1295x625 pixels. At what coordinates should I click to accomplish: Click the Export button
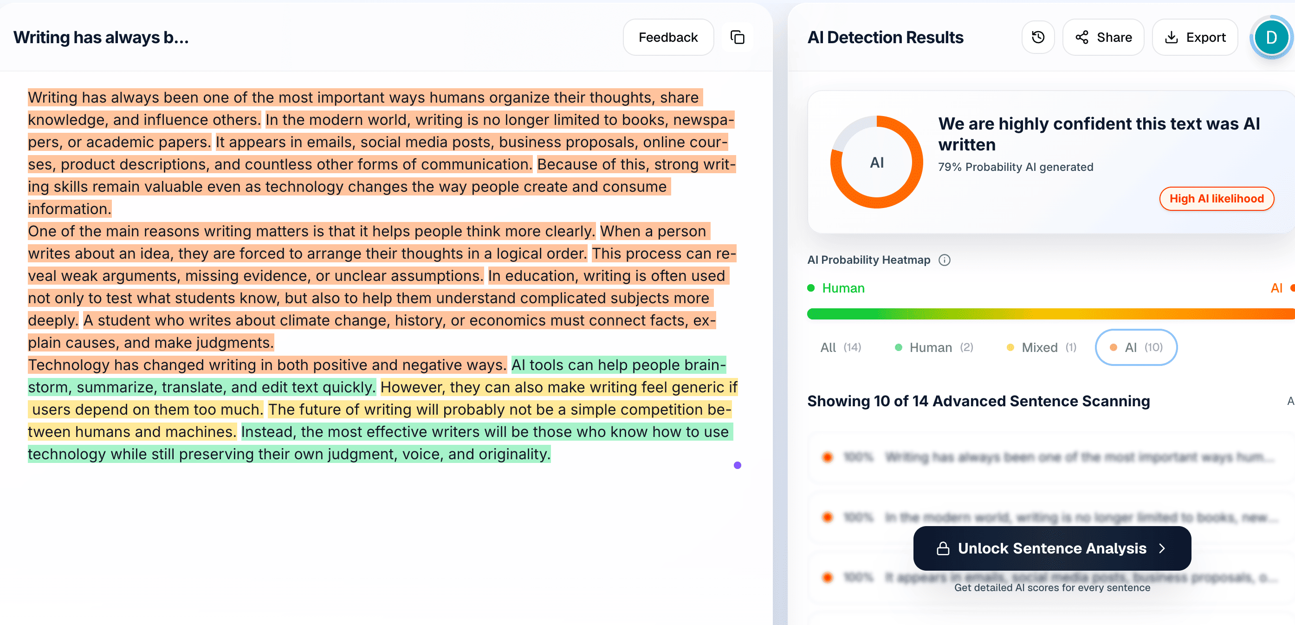click(x=1195, y=37)
